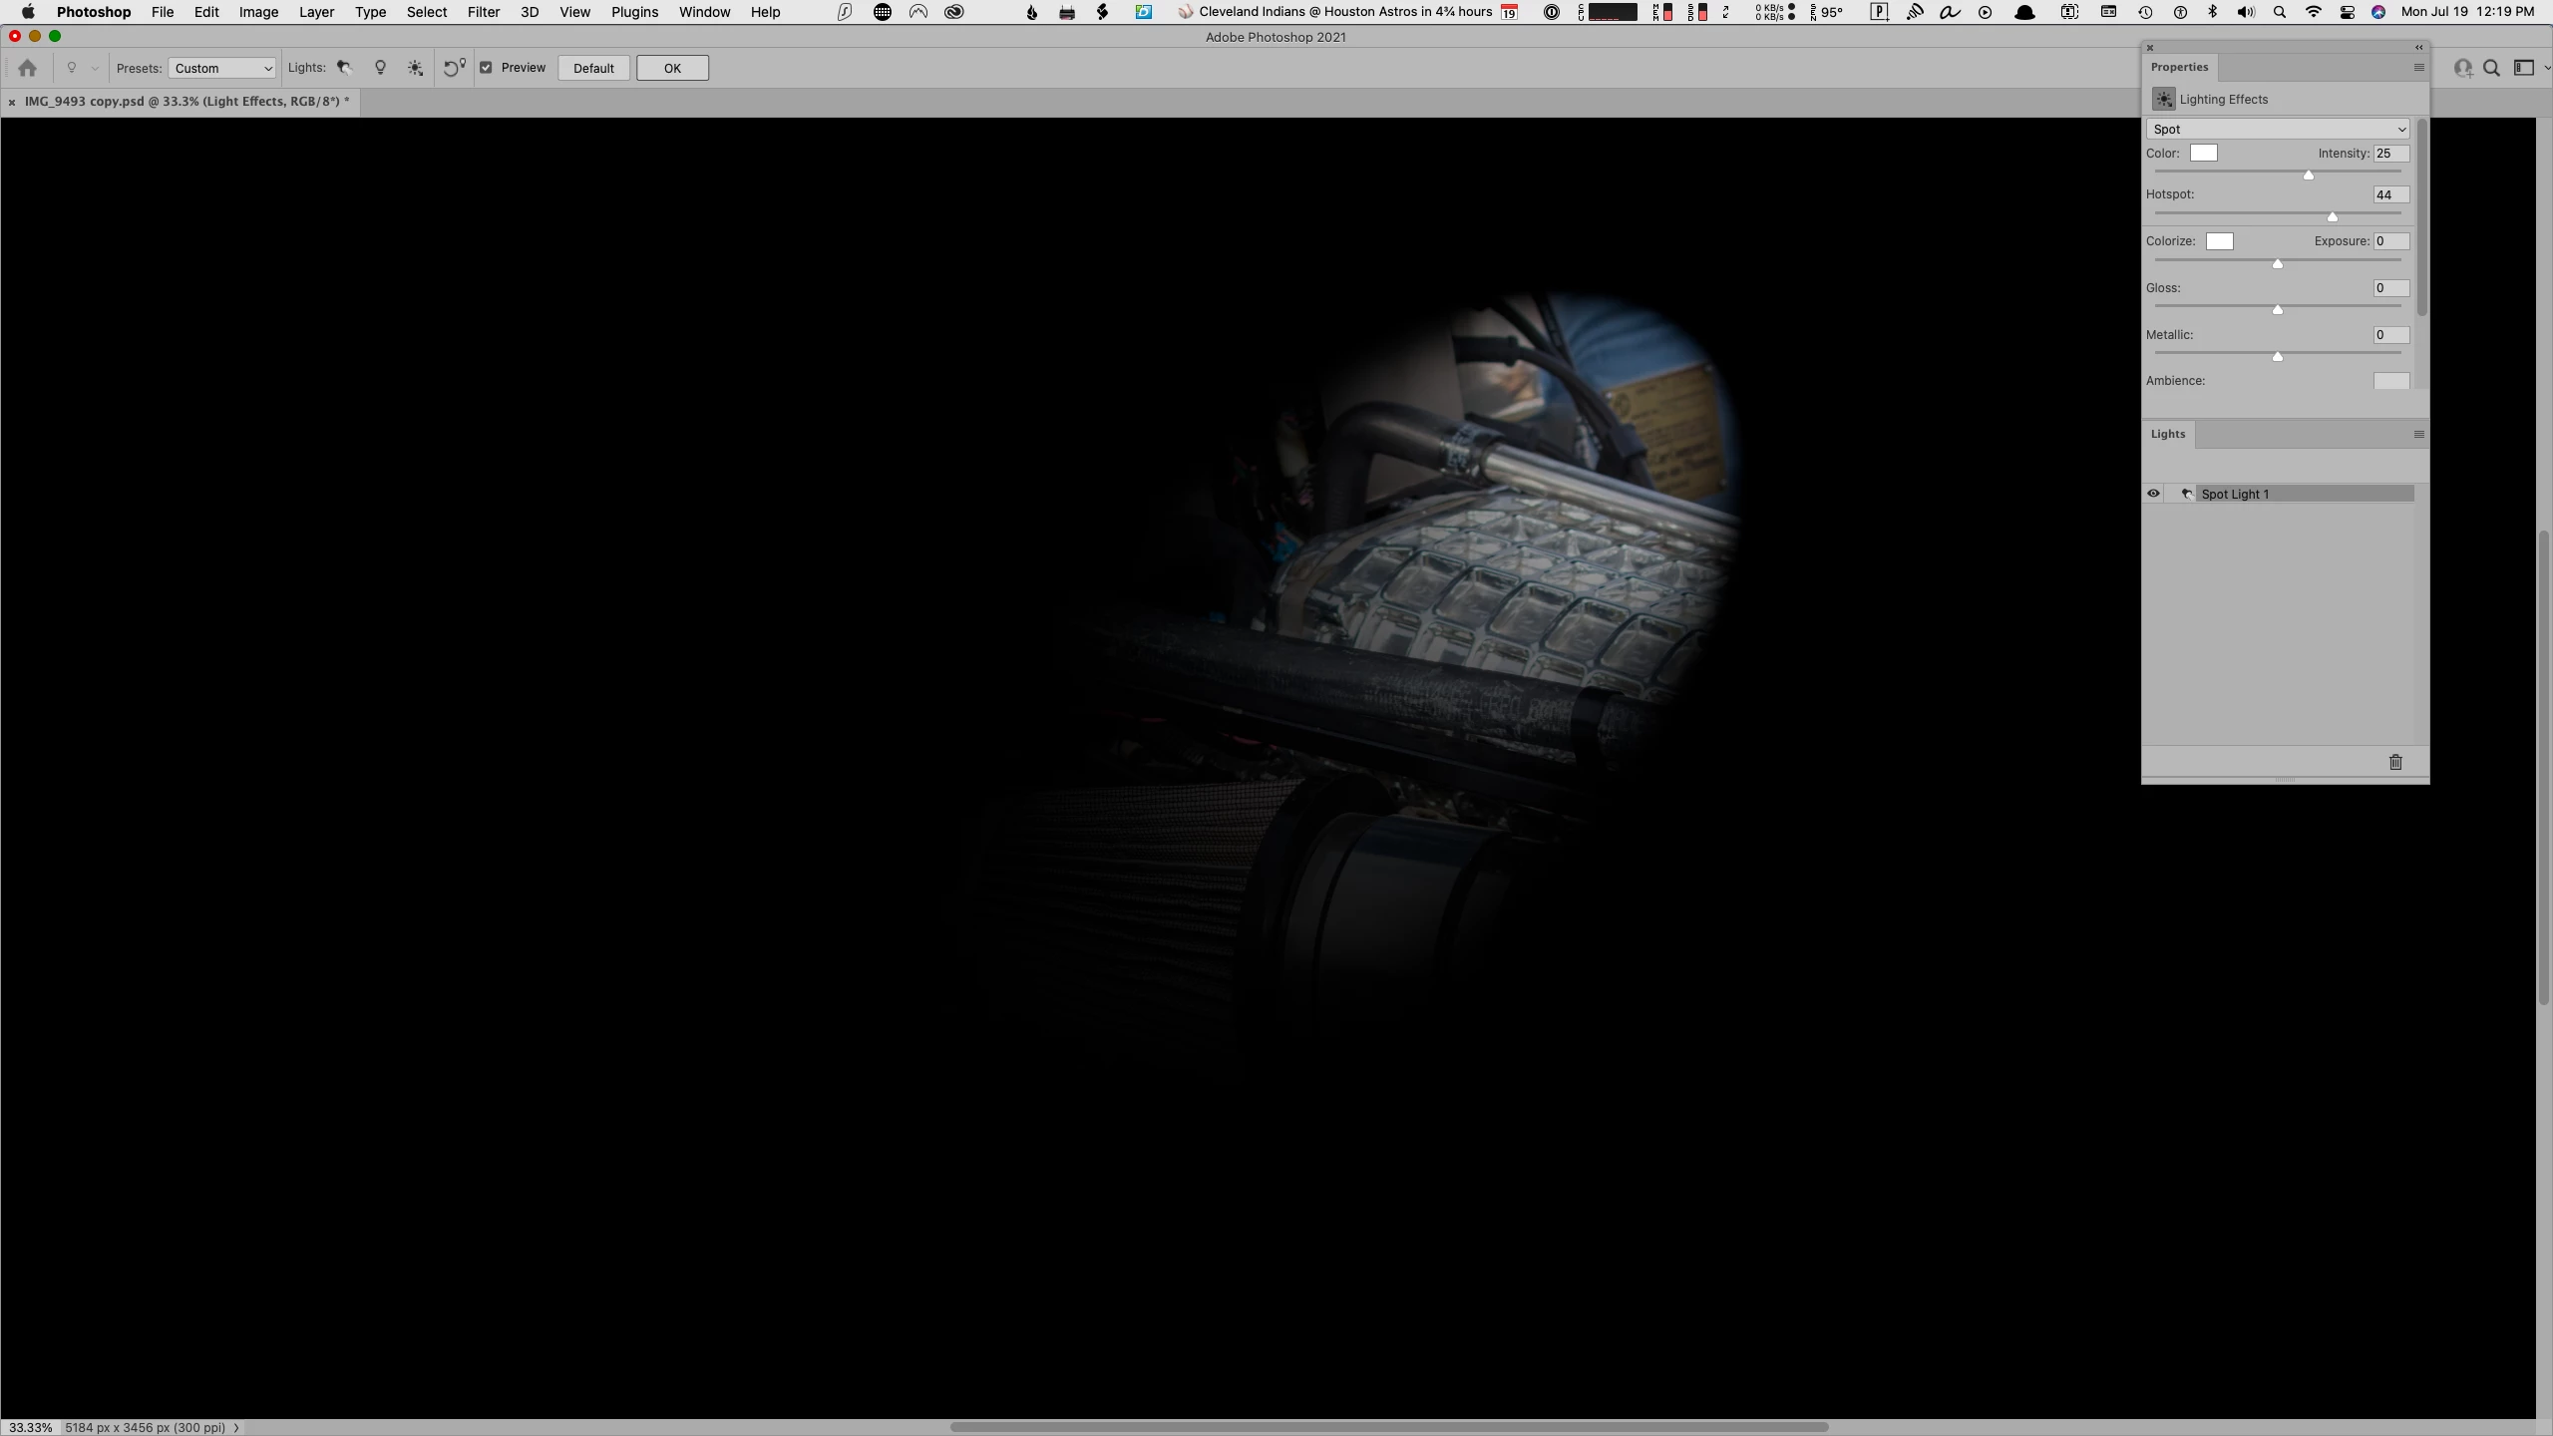Add a new Point Light

pyautogui.click(x=380, y=68)
